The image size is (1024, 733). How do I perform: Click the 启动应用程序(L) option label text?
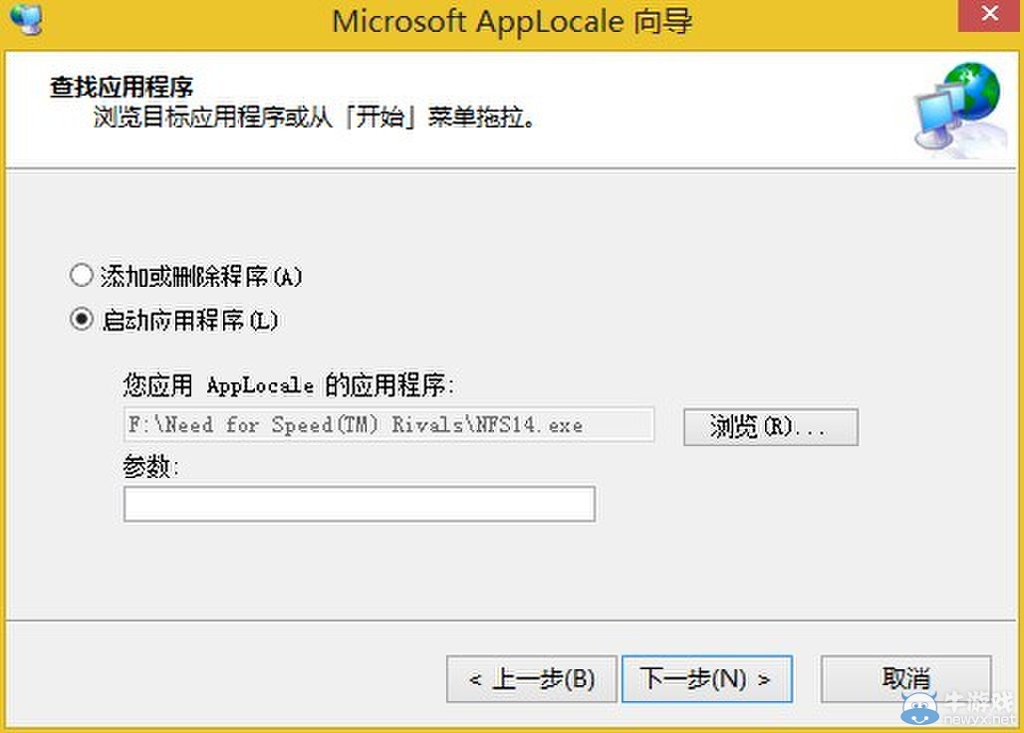190,321
